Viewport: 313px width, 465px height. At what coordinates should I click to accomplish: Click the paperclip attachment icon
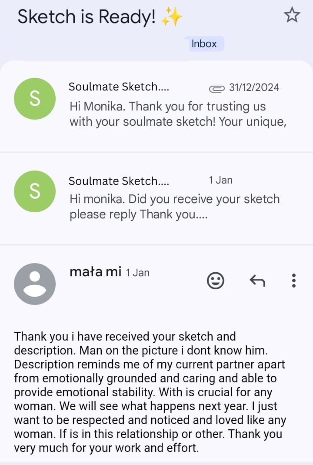click(217, 89)
